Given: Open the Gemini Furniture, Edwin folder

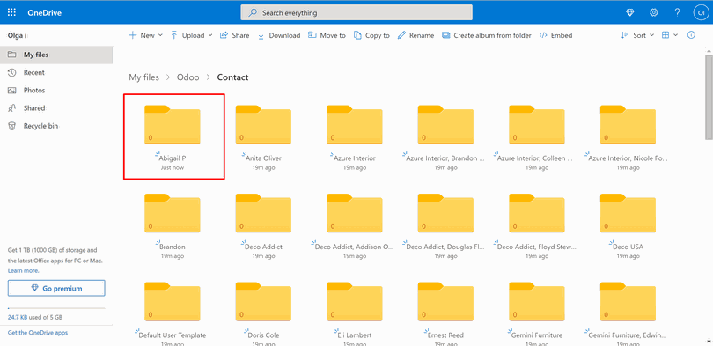Looking at the screenshot, I should (628, 302).
